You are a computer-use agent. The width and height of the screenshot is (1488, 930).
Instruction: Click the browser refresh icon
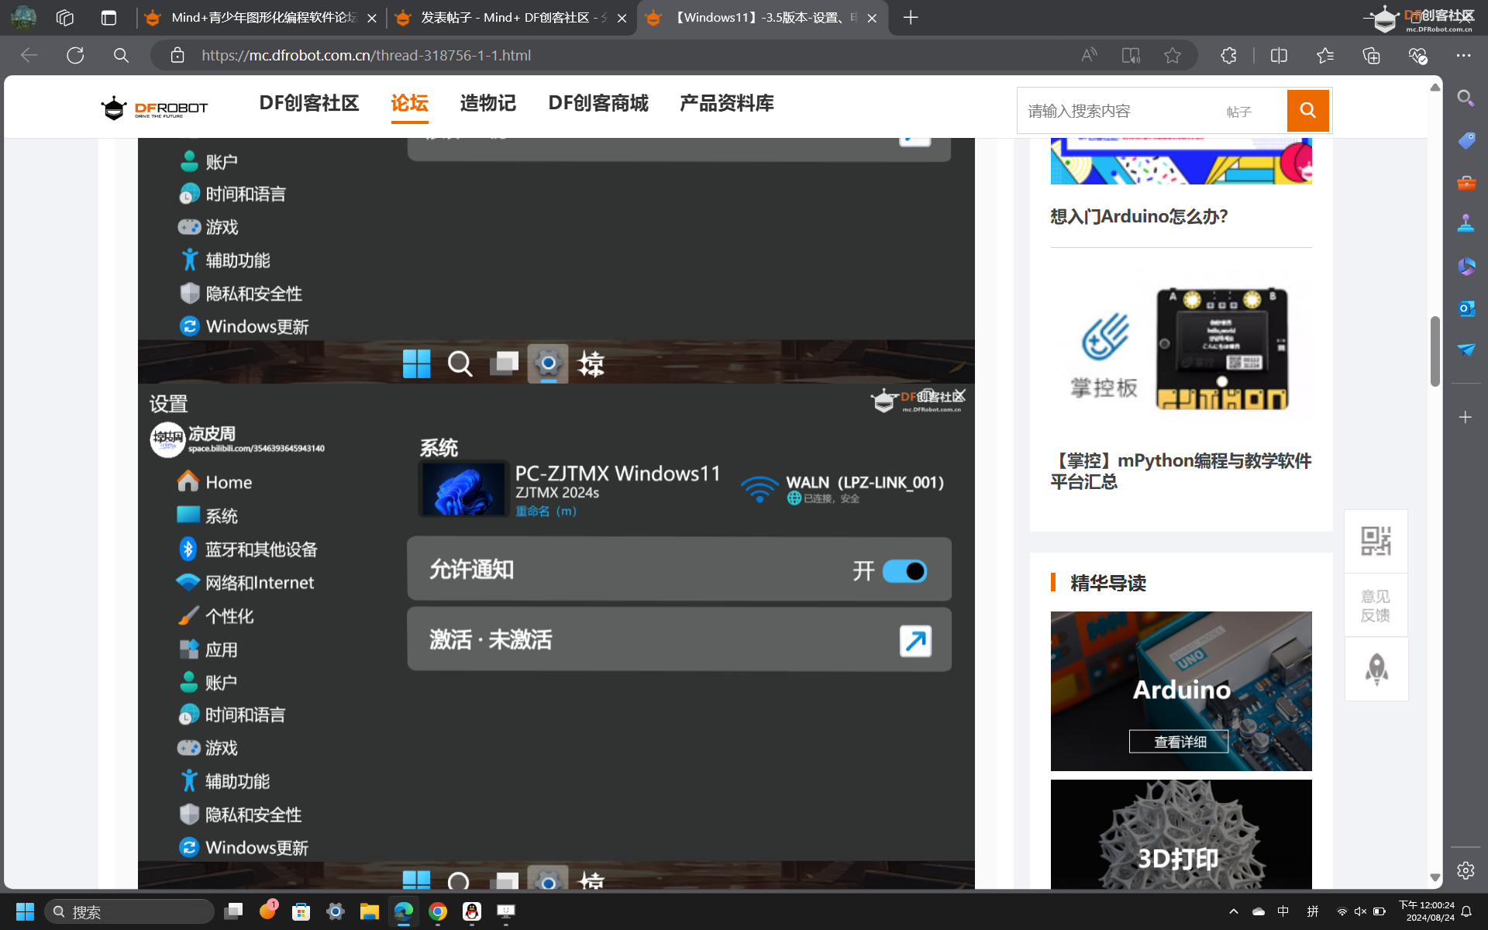(x=75, y=55)
